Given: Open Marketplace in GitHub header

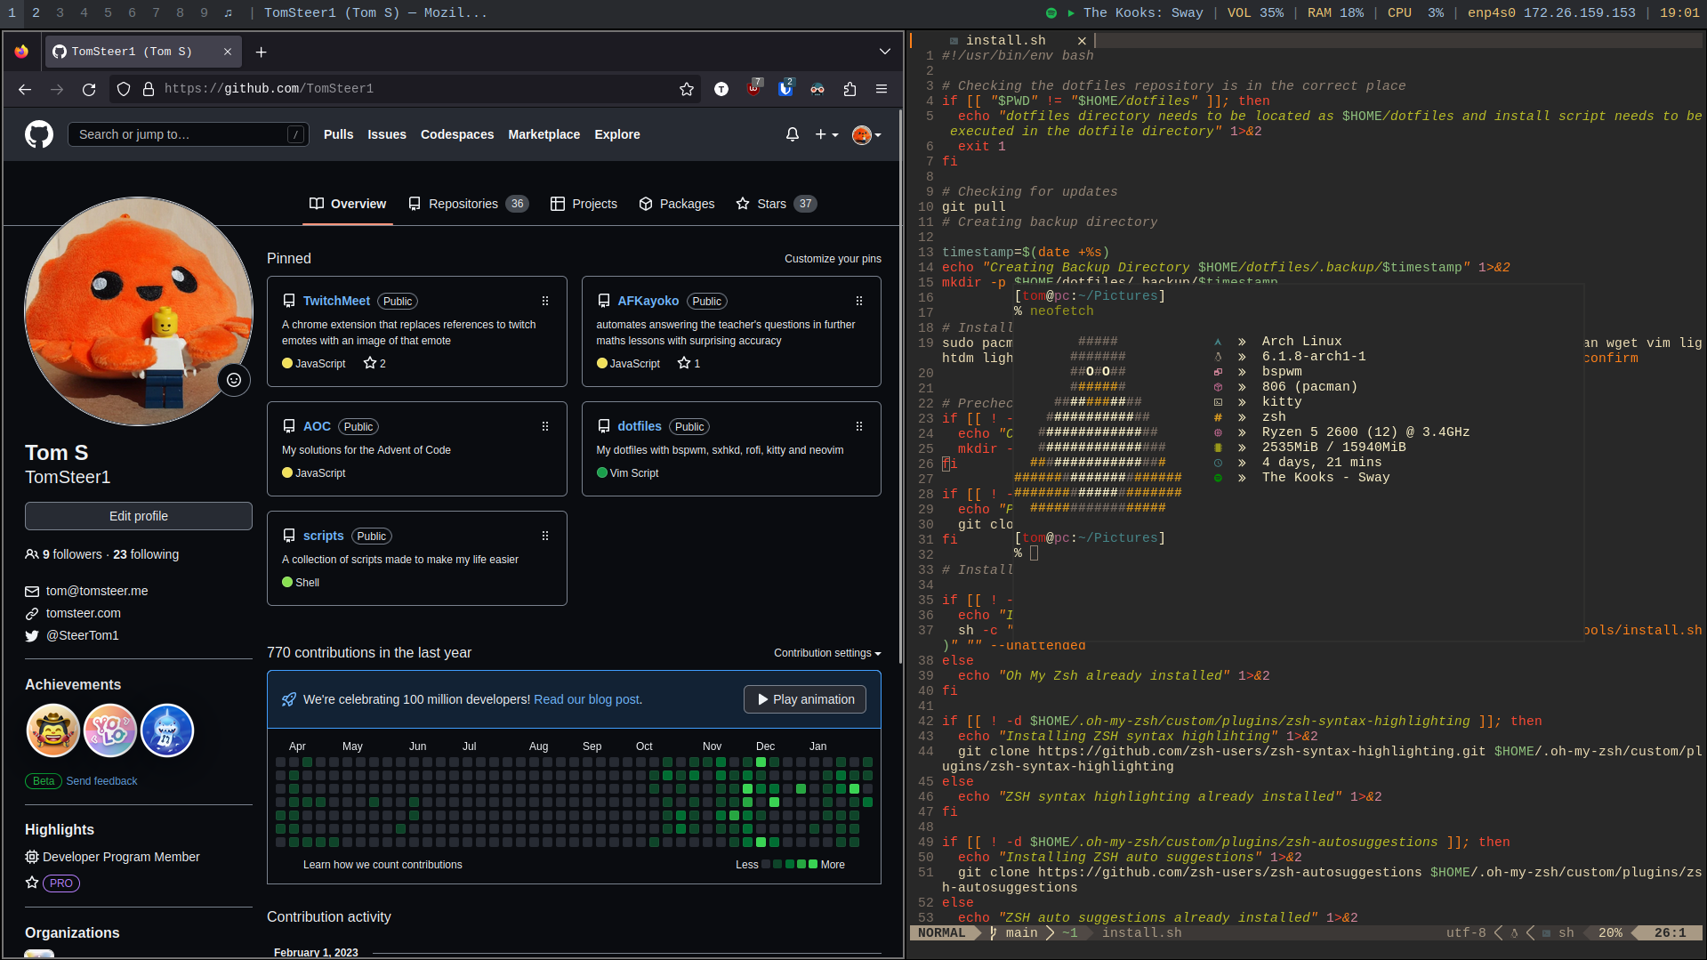Looking at the screenshot, I should tap(544, 134).
